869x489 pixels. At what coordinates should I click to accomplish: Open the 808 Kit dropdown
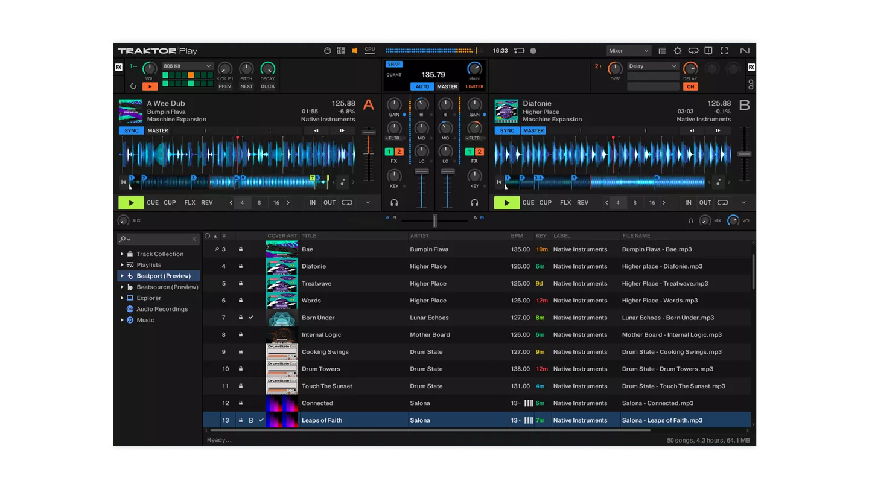(x=188, y=66)
